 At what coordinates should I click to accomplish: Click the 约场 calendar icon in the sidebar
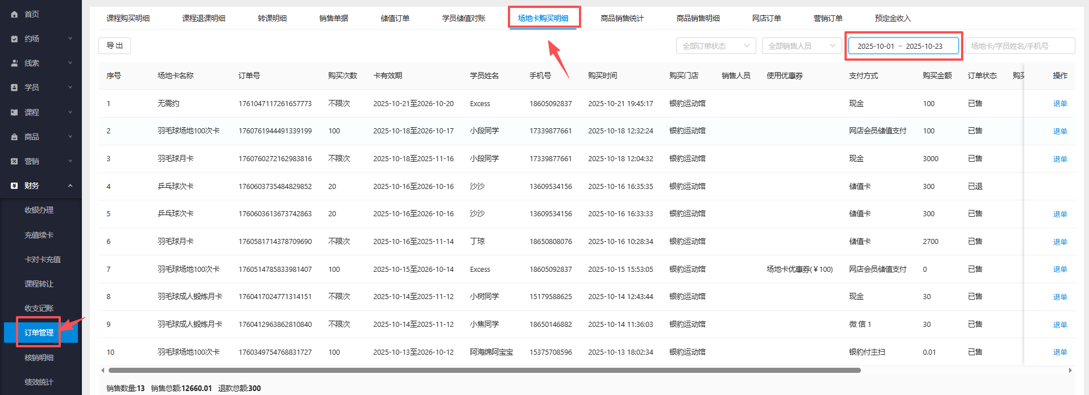14,39
